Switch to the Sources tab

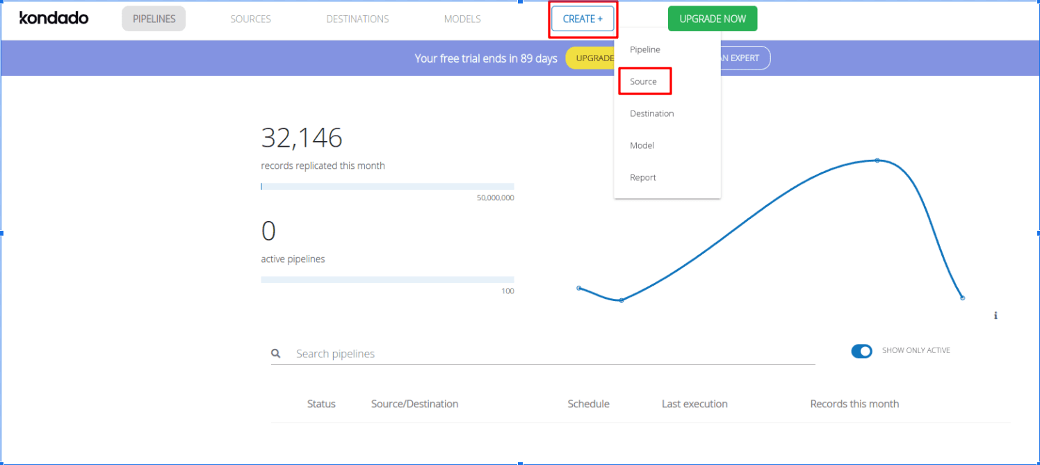[250, 19]
